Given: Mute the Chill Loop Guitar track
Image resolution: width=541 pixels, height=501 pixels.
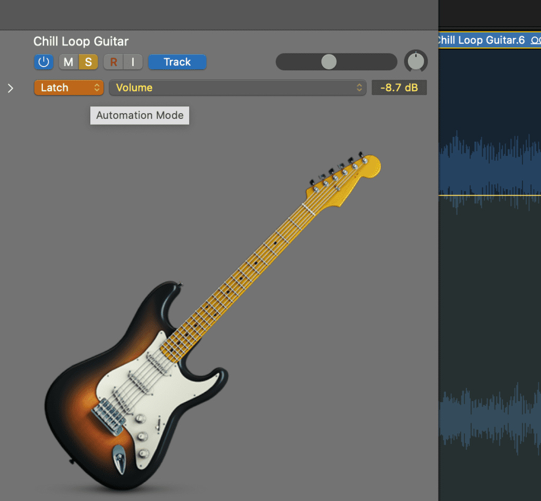Looking at the screenshot, I should tap(68, 62).
